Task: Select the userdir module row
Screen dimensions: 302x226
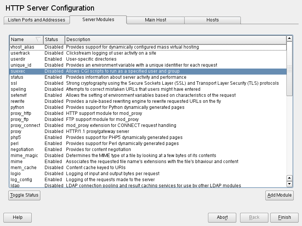Action: click(147, 59)
